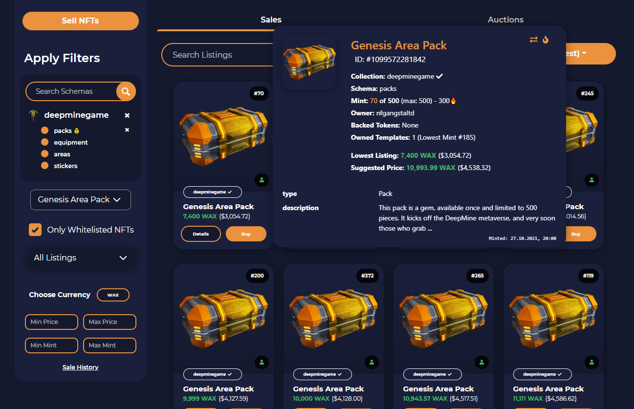Select the packs schema radio

(x=45, y=130)
